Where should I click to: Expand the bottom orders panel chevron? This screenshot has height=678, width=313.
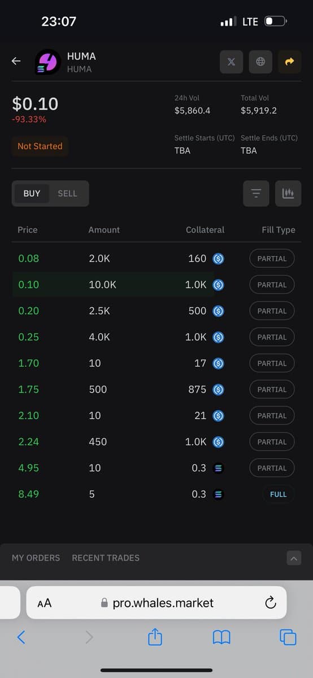pyautogui.click(x=294, y=558)
